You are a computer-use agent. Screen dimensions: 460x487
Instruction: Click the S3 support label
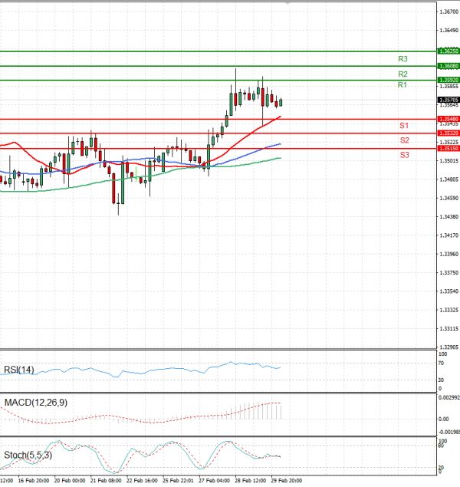point(405,155)
